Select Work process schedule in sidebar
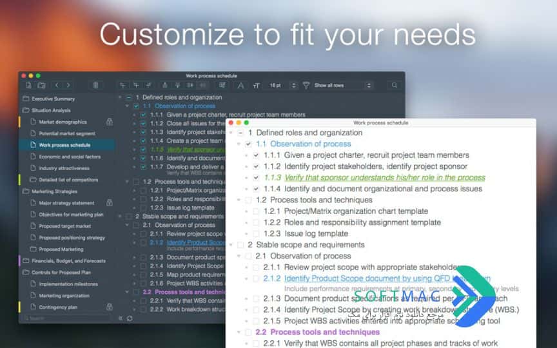The height and width of the screenshot is (348, 557). pos(67,145)
